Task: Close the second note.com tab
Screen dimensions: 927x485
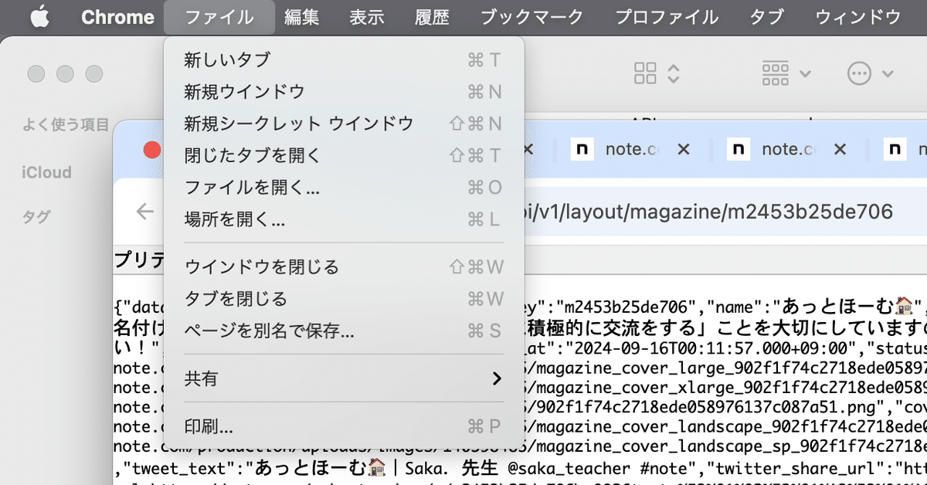Action: point(840,150)
